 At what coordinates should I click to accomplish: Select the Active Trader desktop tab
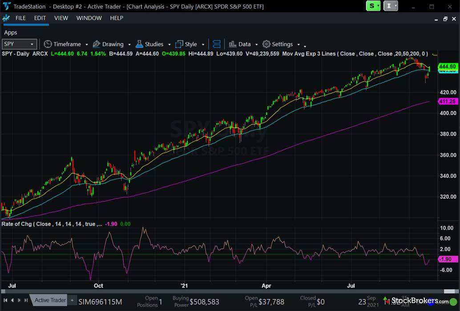pyautogui.click(x=50, y=300)
